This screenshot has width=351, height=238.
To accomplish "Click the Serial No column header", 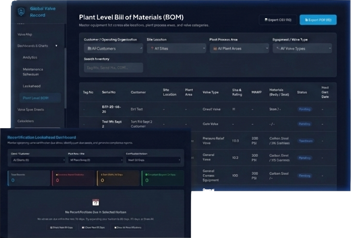I will pos(109,92).
